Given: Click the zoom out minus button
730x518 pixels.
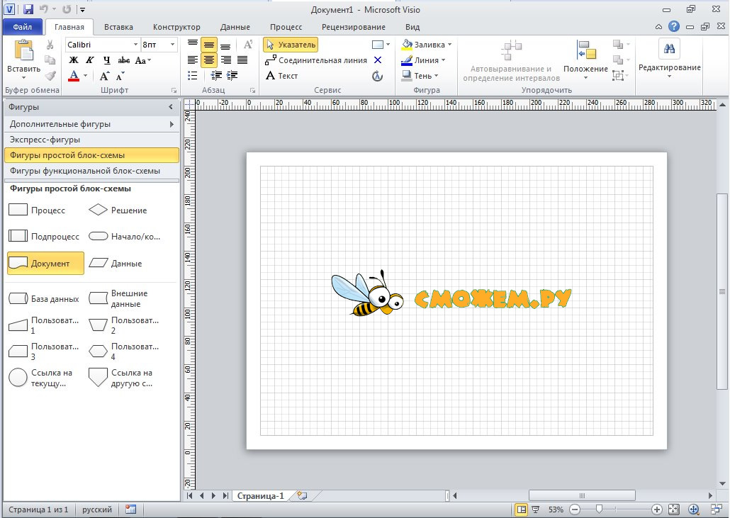Looking at the screenshot, I should 575,509.
